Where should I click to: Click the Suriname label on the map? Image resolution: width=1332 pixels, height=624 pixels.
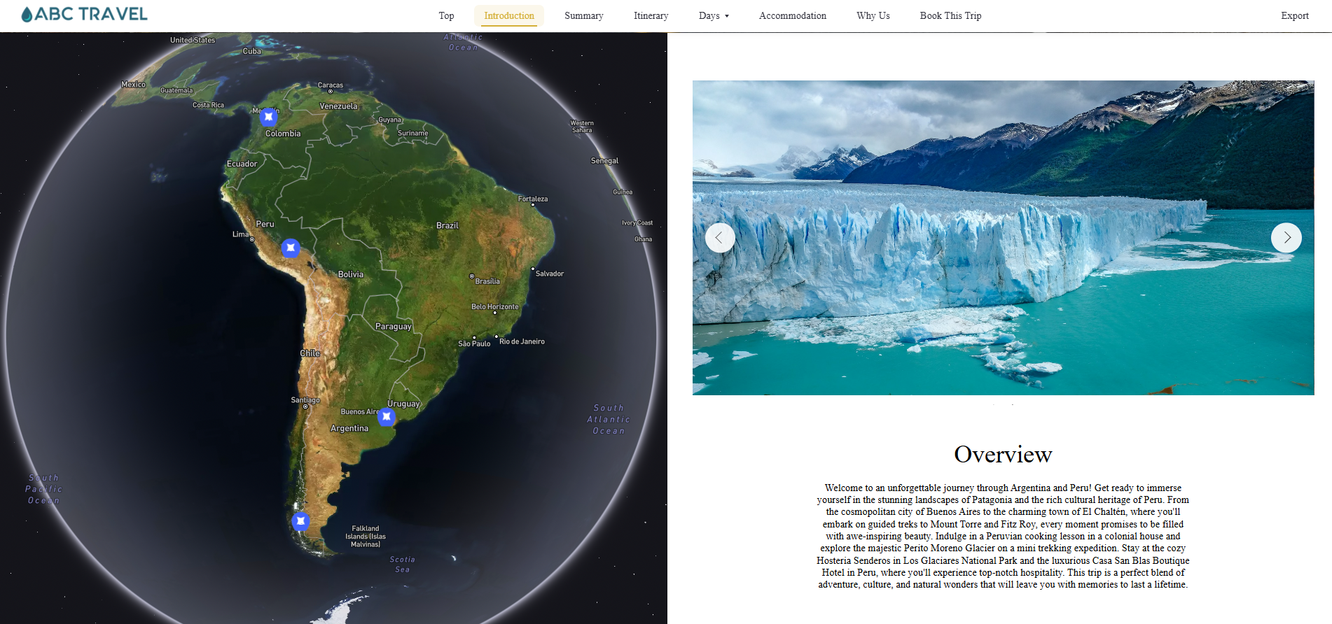pos(413,133)
